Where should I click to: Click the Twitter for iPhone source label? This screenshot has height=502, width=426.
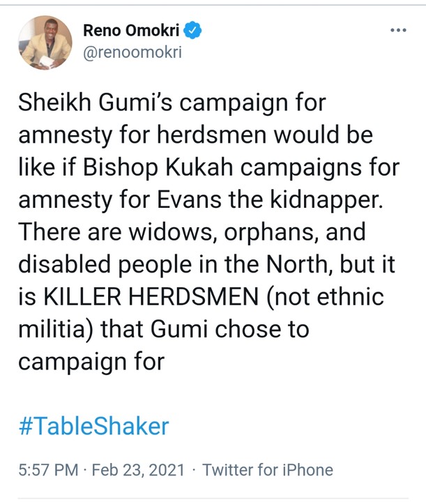pos(268,469)
